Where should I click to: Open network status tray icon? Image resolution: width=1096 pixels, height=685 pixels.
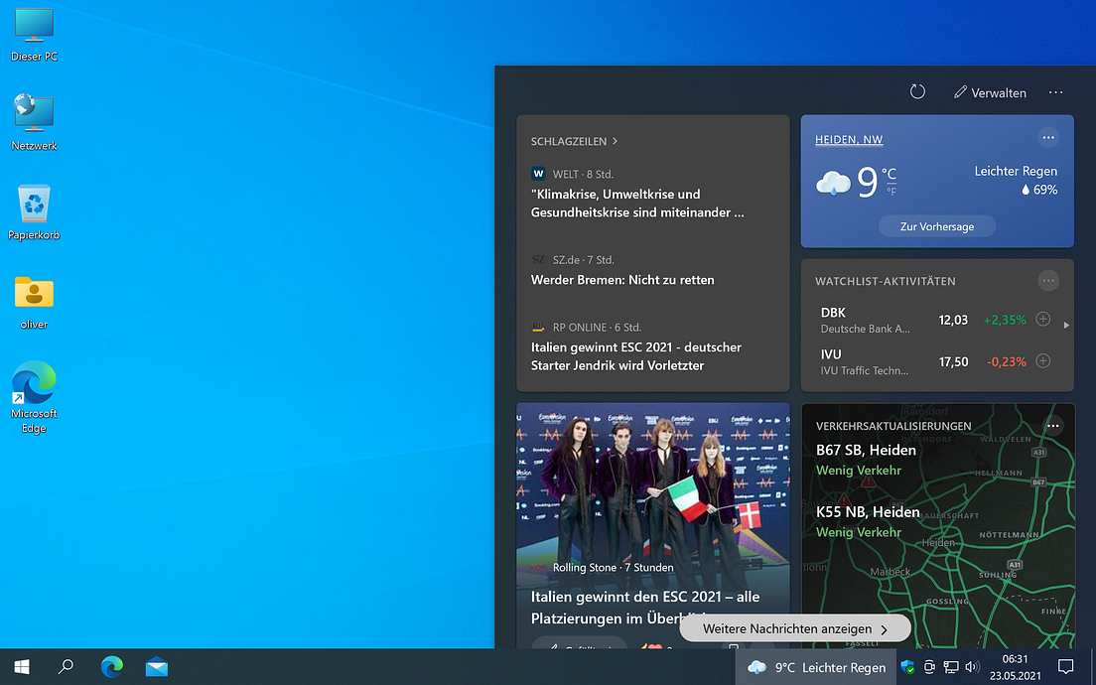[951, 667]
